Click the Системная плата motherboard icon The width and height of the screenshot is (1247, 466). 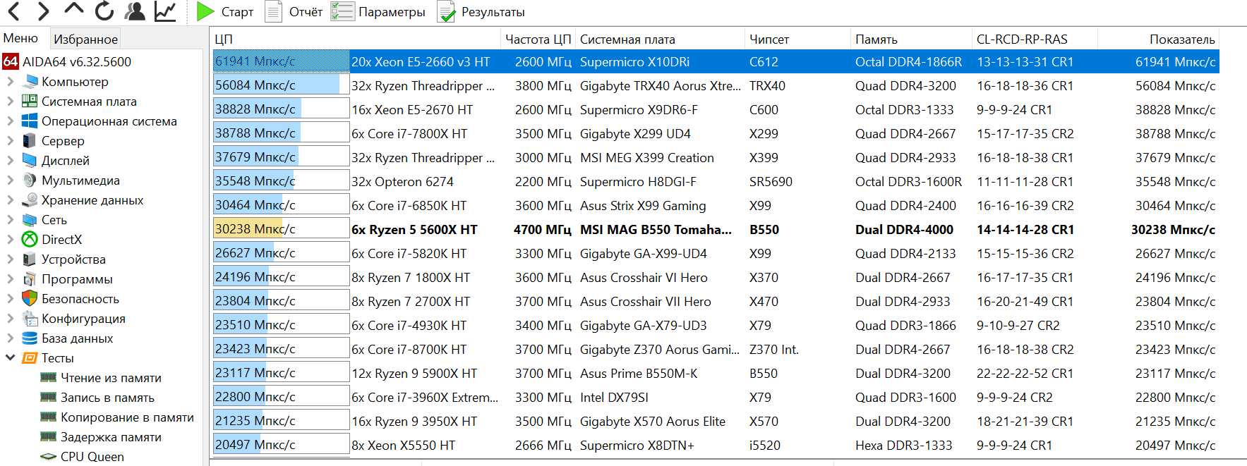(30, 102)
